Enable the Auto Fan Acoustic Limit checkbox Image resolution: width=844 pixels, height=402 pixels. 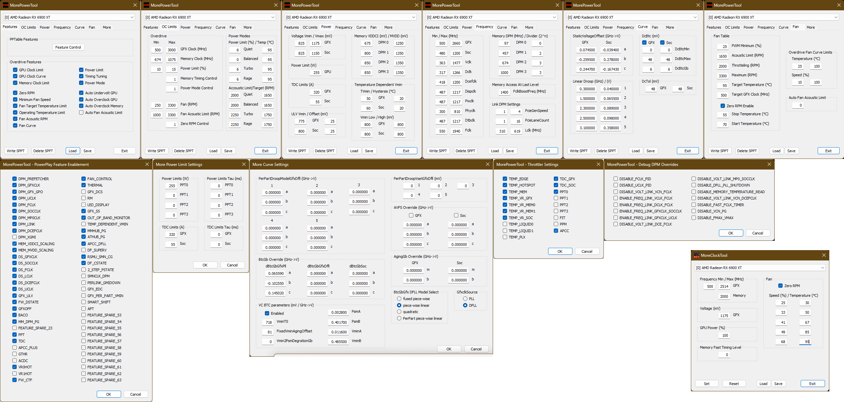coord(81,113)
